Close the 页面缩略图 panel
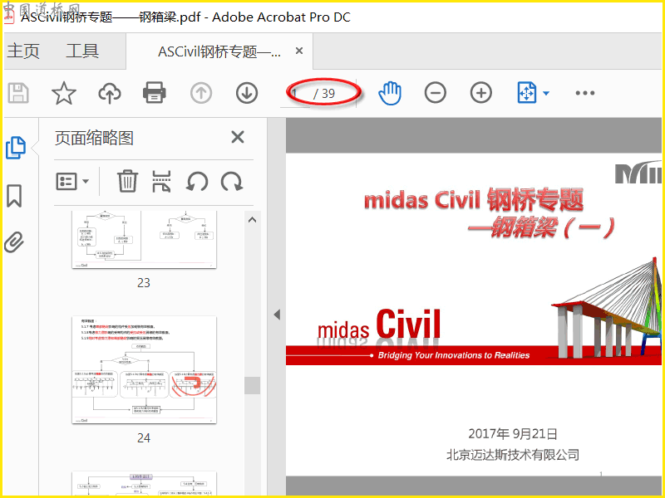Screen dimensions: 665x498 click(238, 137)
